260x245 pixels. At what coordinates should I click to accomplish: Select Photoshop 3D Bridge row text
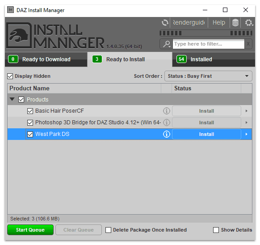point(98,122)
